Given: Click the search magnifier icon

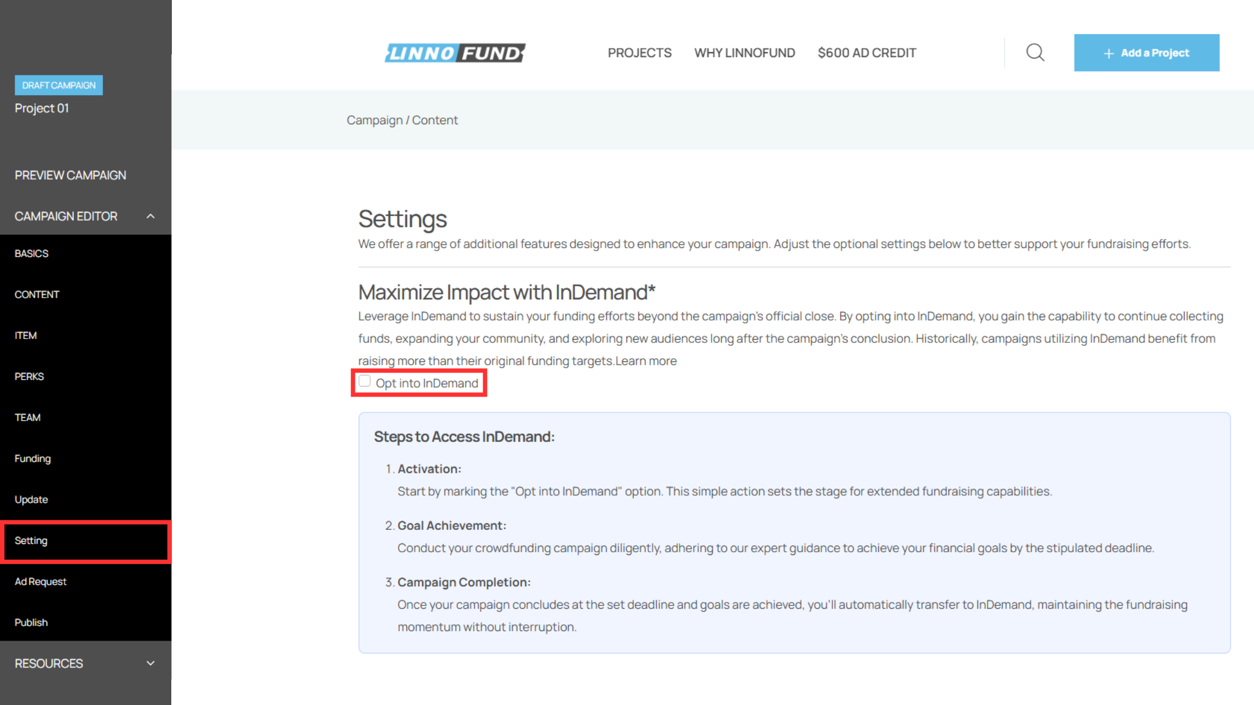Looking at the screenshot, I should tap(1035, 53).
